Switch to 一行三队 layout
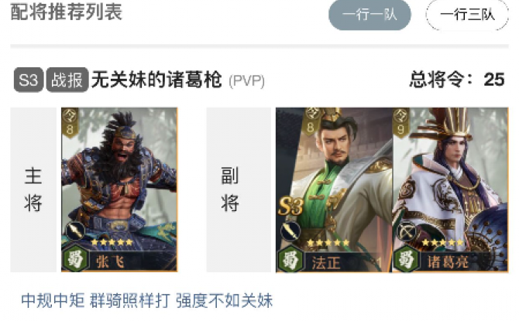519x321 pixels. pyautogui.click(x=467, y=15)
